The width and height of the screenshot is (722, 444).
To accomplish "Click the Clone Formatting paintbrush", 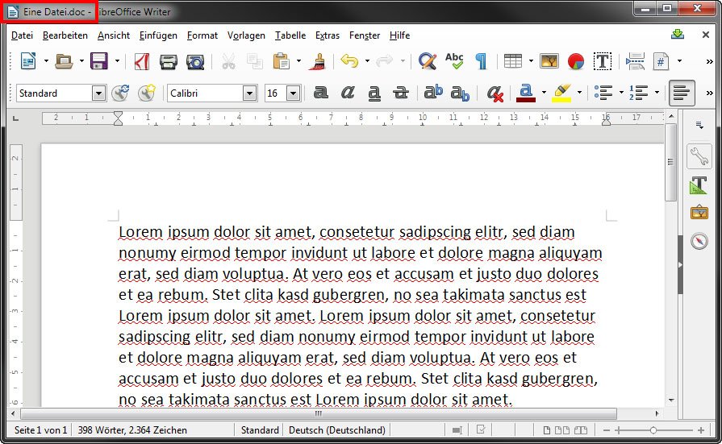I will click(x=318, y=61).
